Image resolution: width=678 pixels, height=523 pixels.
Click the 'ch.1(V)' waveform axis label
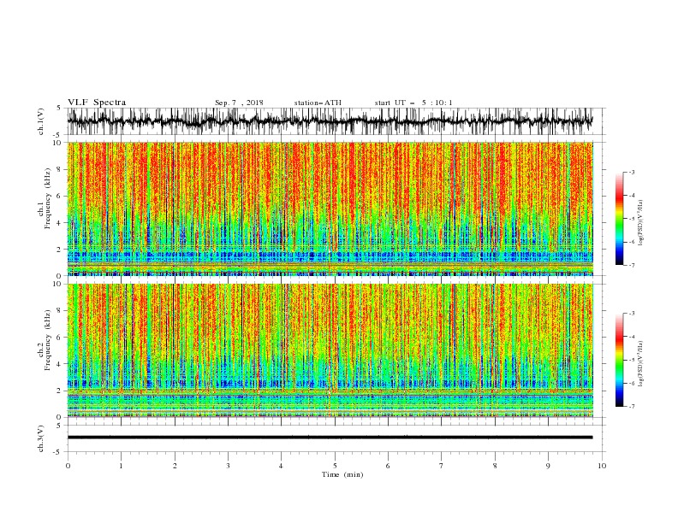pyautogui.click(x=41, y=121)
